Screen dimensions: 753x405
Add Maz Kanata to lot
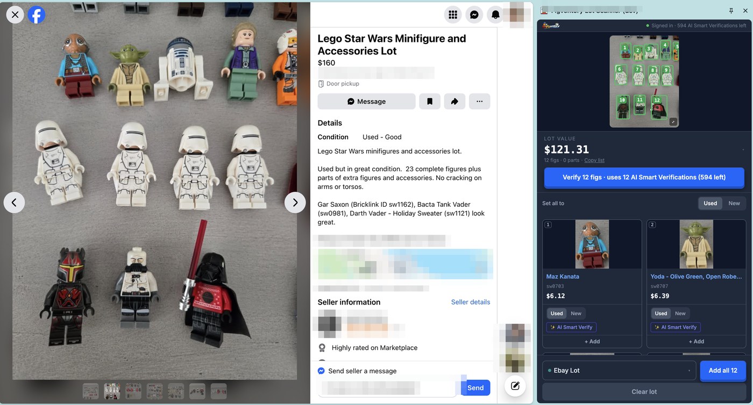(592, 341)
